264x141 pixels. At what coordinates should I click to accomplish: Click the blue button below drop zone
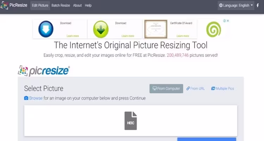[207, 139]
